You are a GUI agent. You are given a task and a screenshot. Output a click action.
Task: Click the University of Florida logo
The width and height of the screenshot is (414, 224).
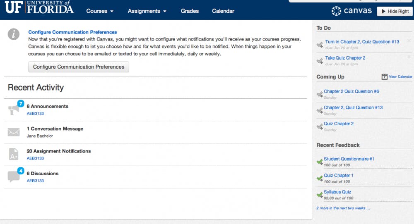(x=40, y=8)
